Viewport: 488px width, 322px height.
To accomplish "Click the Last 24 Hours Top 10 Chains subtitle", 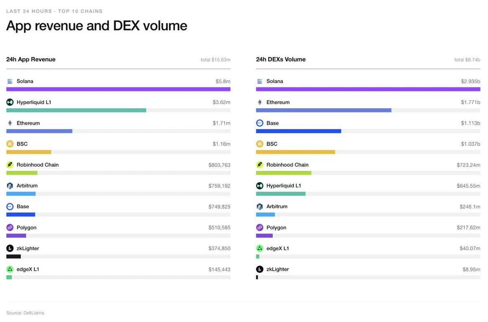I will click(55, 11).
